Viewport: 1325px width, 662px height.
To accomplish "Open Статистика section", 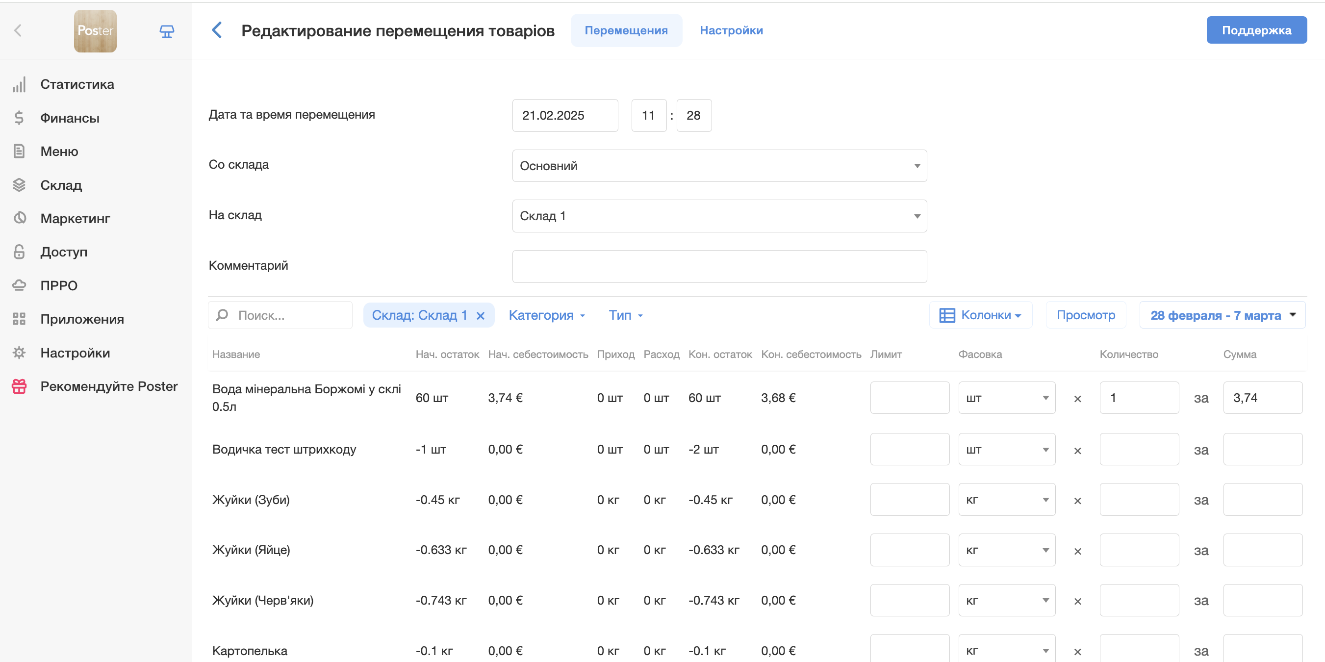I will pyautogui.click(x=77, y=84).
